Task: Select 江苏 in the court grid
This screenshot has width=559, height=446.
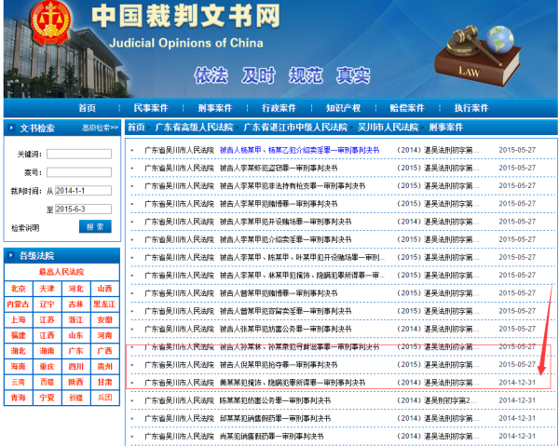Action: [x=48, y=320]
